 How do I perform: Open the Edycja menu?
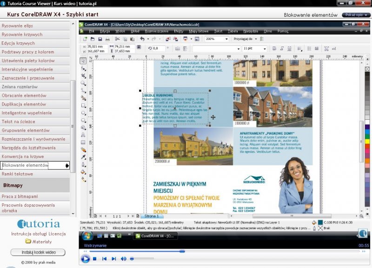(x=105, y=31)
